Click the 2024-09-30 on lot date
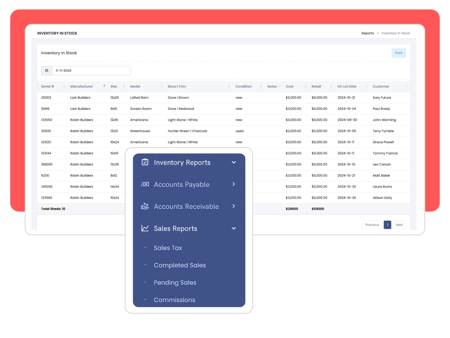The image size is (450, 338). point(347,120)
